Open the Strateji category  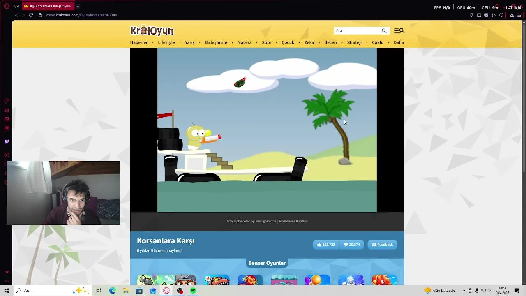(x=354, y=42)
